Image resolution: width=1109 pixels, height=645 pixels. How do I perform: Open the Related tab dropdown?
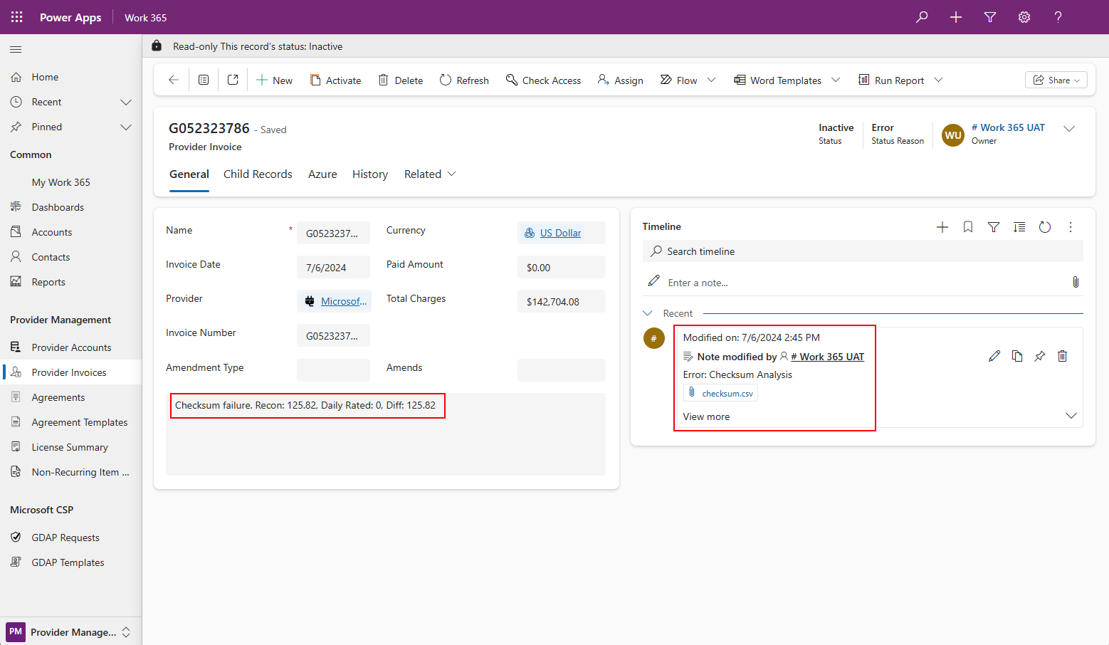tap(430, 174)
